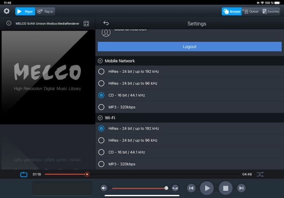
Task: Tap the home indicator bar
Action: point(142,195)
